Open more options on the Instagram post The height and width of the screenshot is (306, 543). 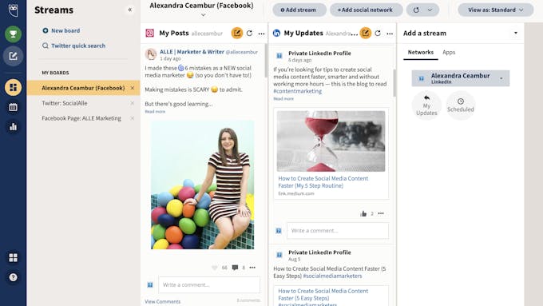pos(252,268)
